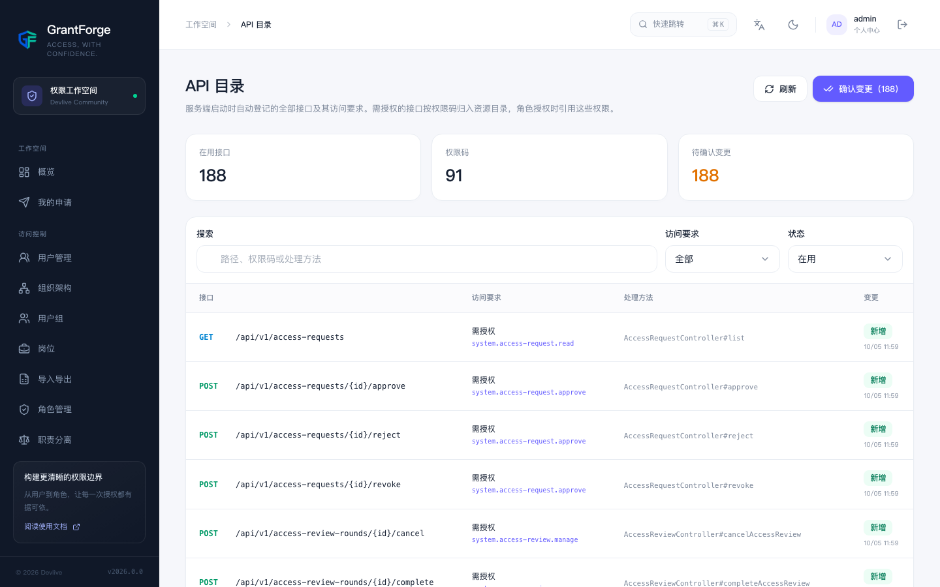
Task: Click the 角色管理 shield icon
Action: point(24,409)
